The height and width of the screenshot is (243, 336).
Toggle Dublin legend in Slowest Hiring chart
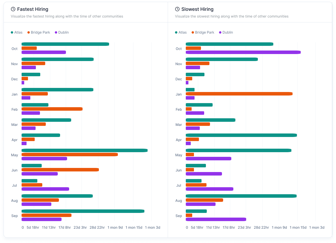click(226, 32)
